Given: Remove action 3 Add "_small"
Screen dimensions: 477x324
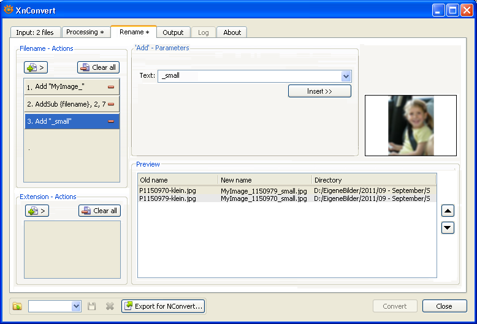Looking at the screenshot, I should click(111, 121).
